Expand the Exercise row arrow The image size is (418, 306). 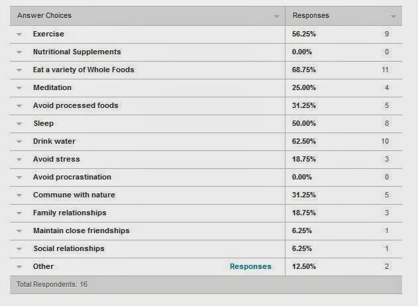pos(19,34)
